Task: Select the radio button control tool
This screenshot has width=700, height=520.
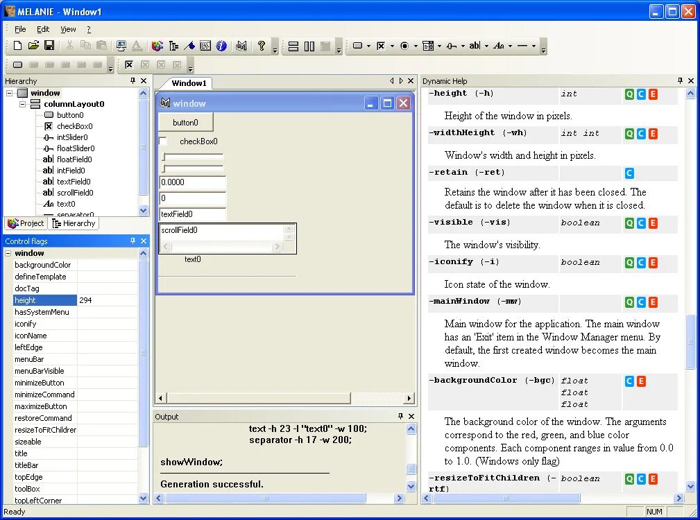Action: click(x=404, y=46)
